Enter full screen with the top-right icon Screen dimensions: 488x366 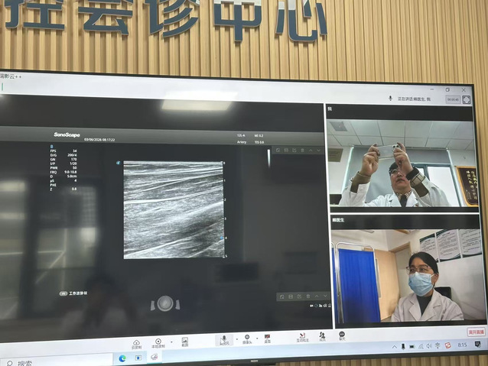[466, 99]
